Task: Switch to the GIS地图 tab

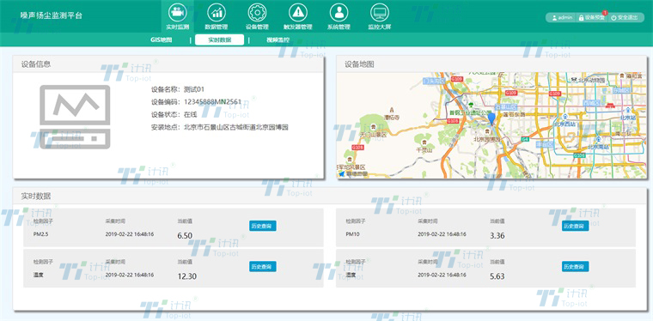Action: 162,40
